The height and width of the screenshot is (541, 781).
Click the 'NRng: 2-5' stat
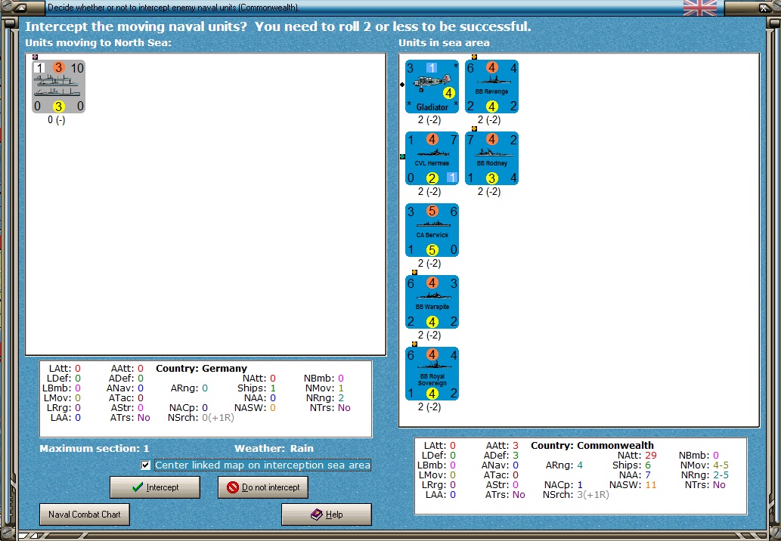(705, 475)
